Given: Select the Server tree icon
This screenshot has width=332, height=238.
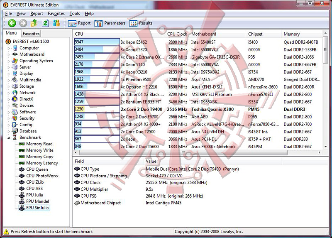Looking at the screenshot, I should tap(15, 67).
